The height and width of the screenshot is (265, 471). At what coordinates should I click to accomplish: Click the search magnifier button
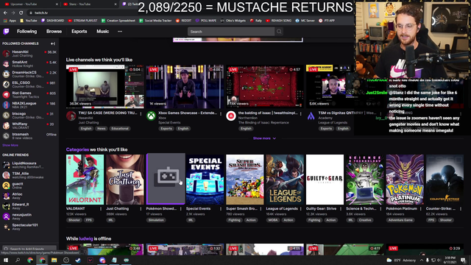(x=279, y=32)
